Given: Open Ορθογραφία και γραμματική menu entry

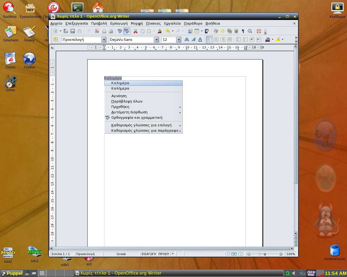Looking at the screenshot, I should [x=143, y=118].
